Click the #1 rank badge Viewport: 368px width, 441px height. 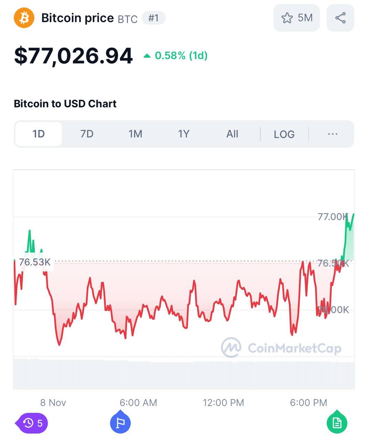[154, 18]
